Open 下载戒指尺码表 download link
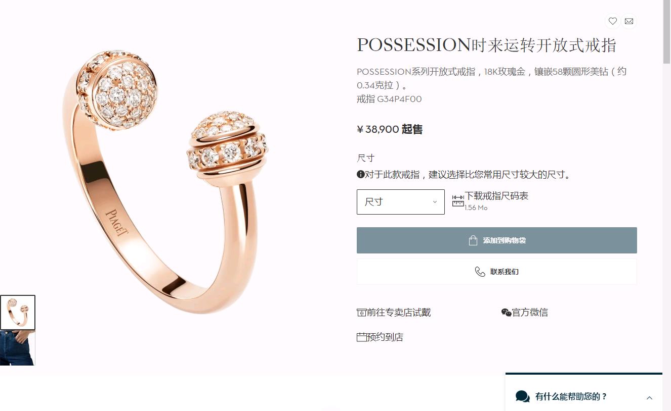 click(x=496, y=196)
